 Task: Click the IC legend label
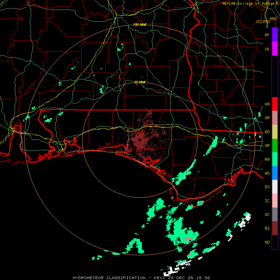coord(267,201)
